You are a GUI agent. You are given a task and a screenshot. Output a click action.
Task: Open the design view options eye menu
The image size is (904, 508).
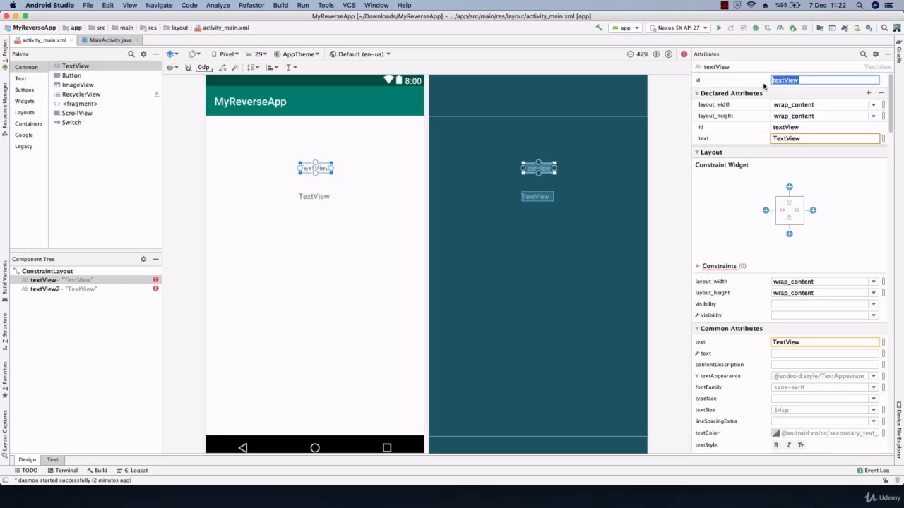click(x=171, y=68)
